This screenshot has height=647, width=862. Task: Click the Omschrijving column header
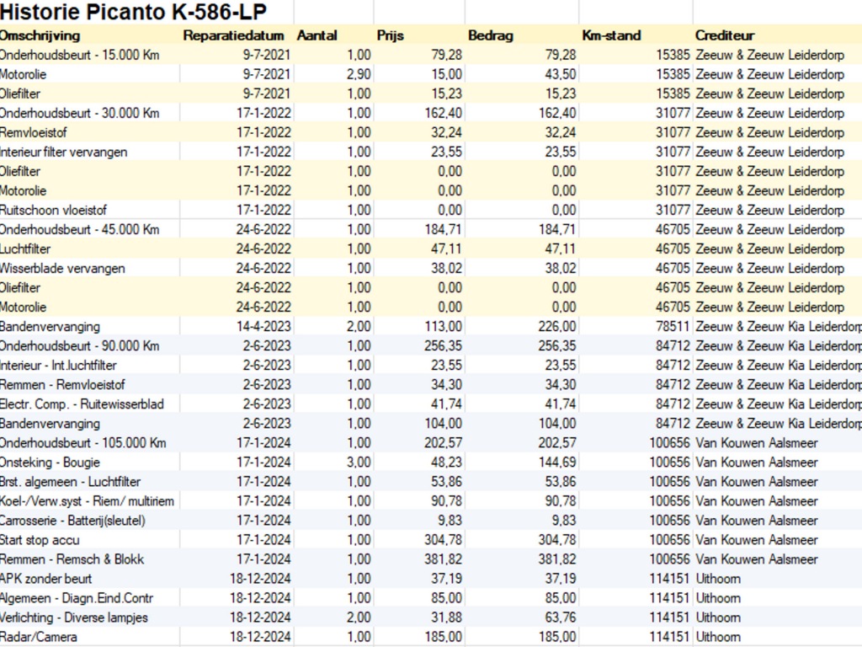tap(40, 35)
